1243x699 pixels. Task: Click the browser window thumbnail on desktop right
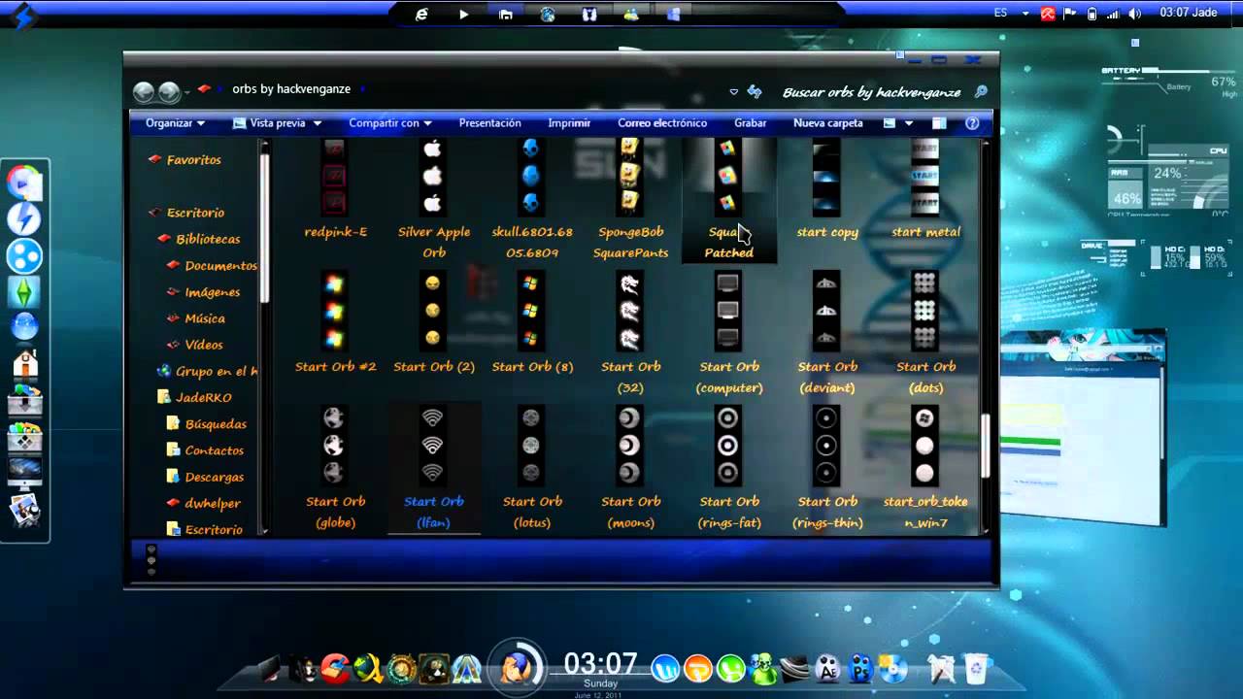(1083, 427)
